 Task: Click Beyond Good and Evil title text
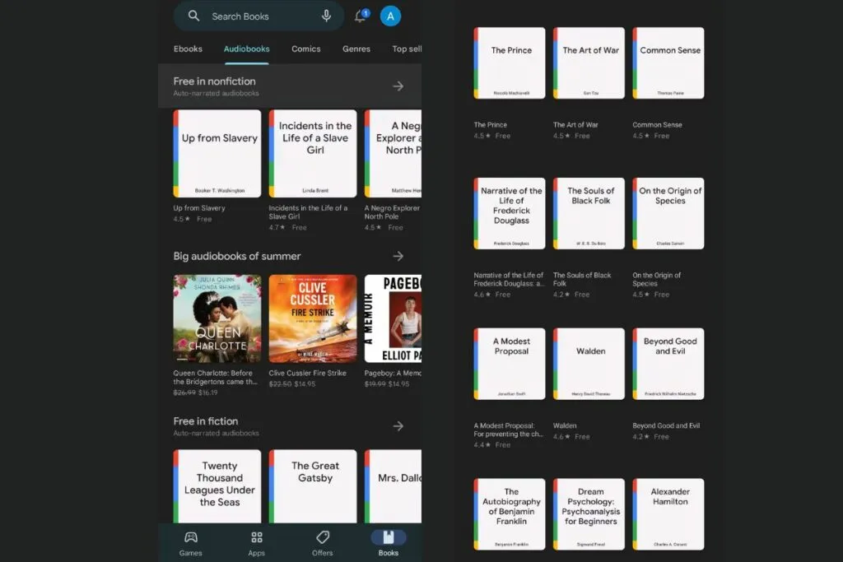pyautogui.click(x=666, y=425)
